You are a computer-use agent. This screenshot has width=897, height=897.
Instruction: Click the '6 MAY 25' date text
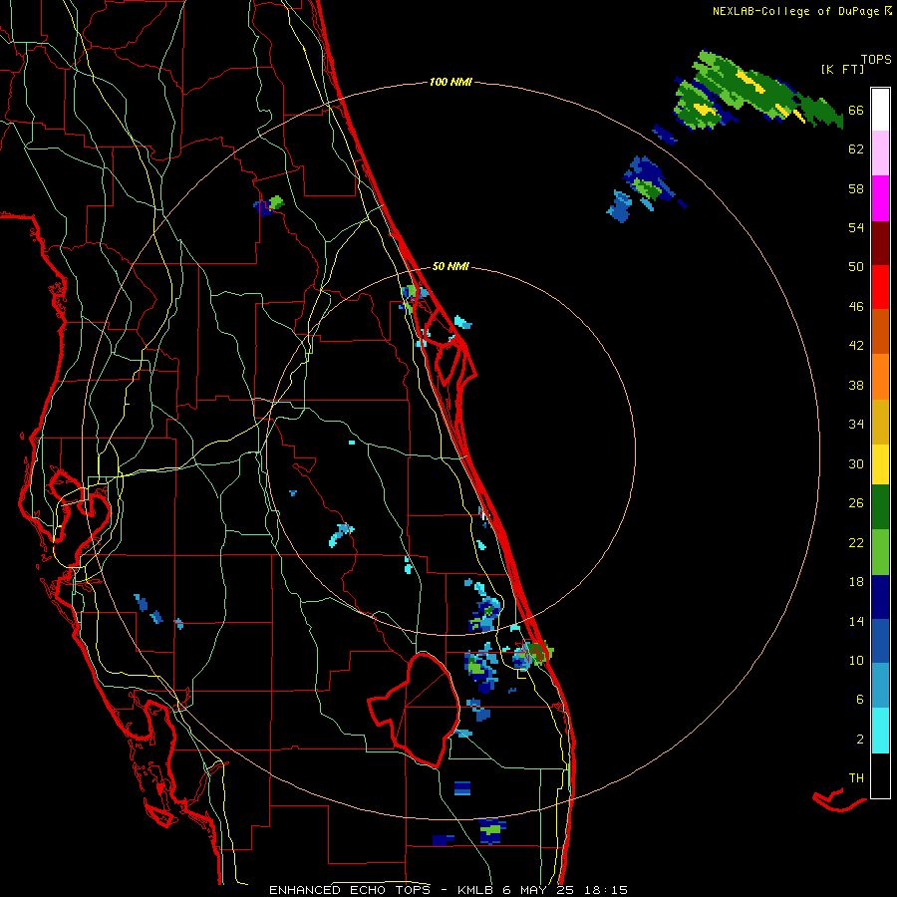(538, 890)
